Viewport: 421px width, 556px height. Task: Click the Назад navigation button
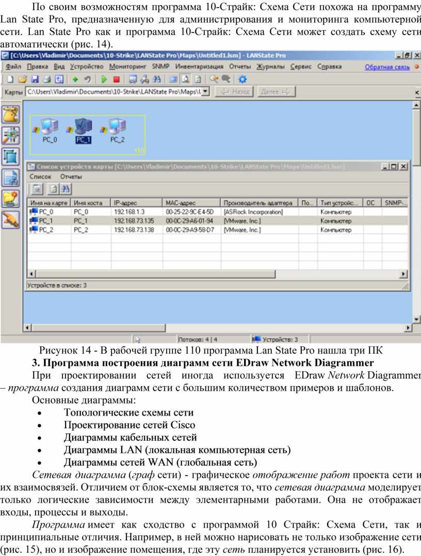pyautogui.click(x=235, y=92)
